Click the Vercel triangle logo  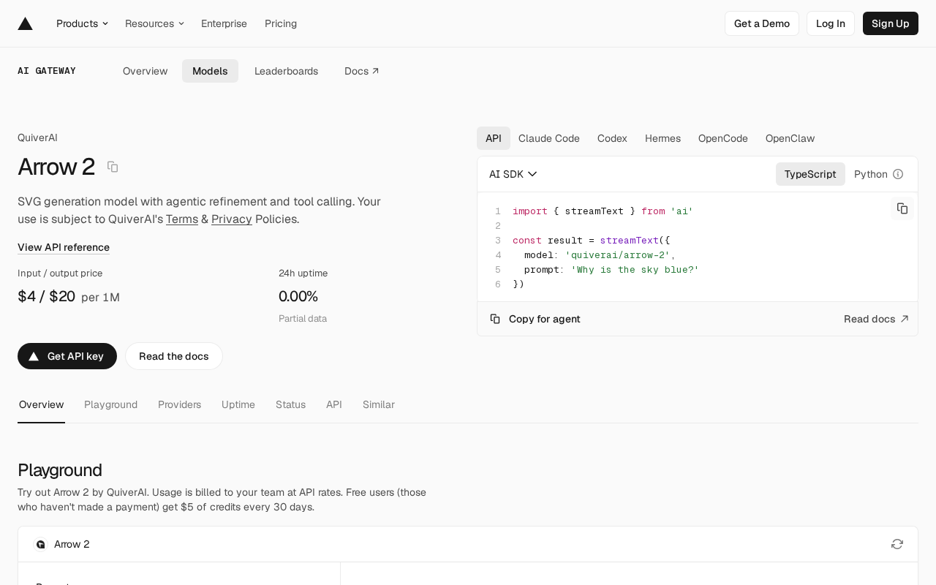(26, 23)
